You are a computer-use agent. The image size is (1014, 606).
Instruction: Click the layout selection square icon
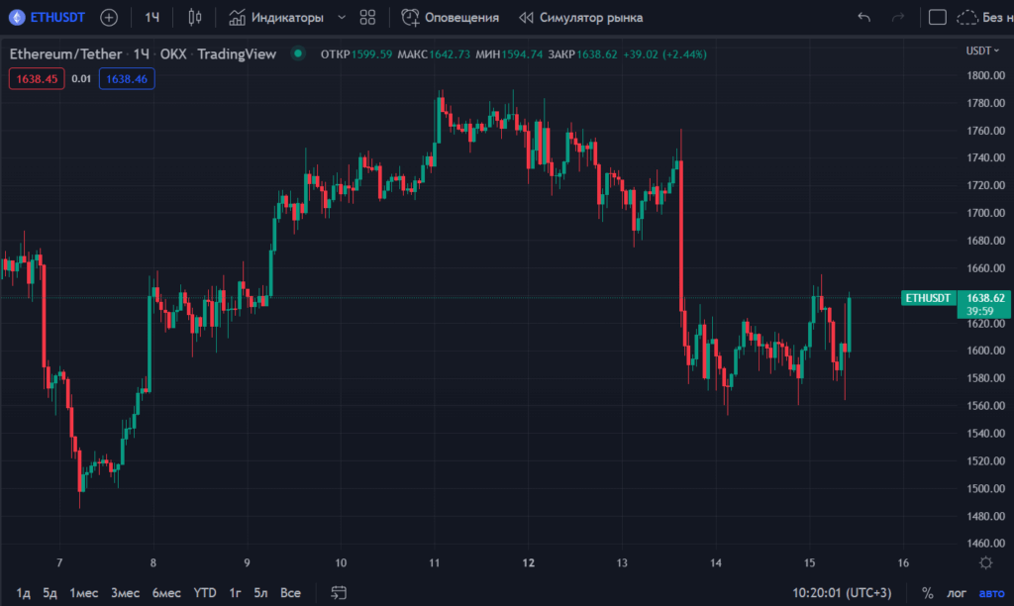(936, 18)
